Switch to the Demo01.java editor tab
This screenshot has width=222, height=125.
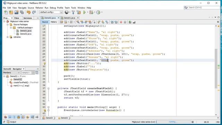69,18
